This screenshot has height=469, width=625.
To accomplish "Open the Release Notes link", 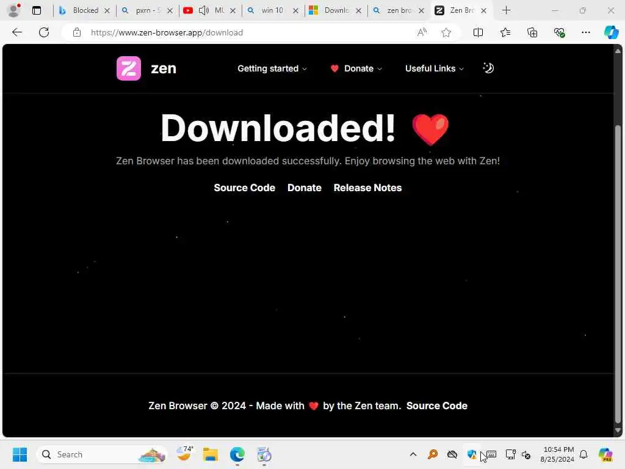I will (x=367, y=188).
